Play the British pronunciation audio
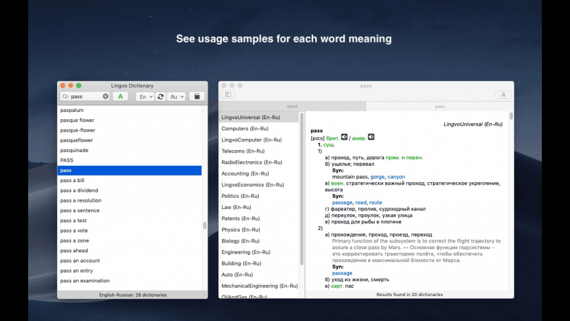570x321 pixels. coord(345,138)
